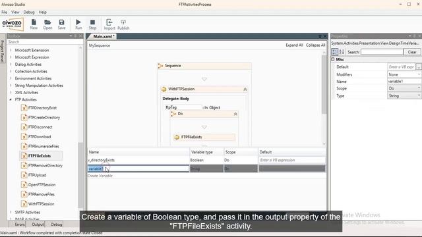Open the Debug menu
The width and height of the screenshot is (422, 237).
(x=29, y=12)
